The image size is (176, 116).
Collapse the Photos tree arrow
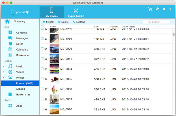click(x=3, y=78)
